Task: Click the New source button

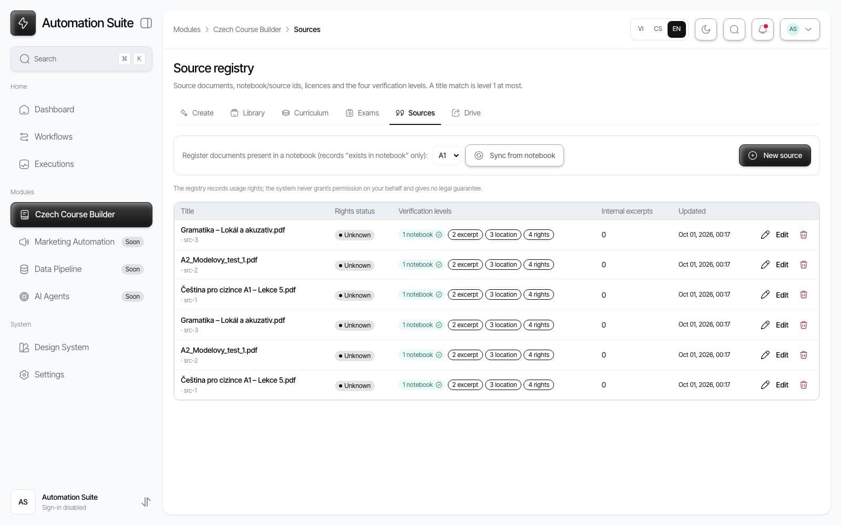Action: (775, 155)
